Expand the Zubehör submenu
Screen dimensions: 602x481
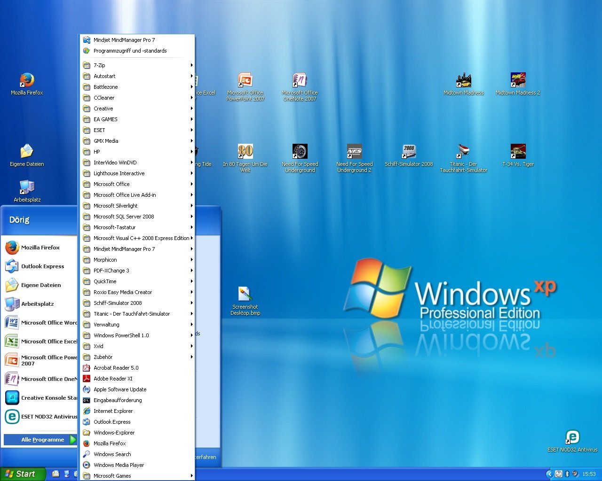pyautogui.click(x=138, y=357)
